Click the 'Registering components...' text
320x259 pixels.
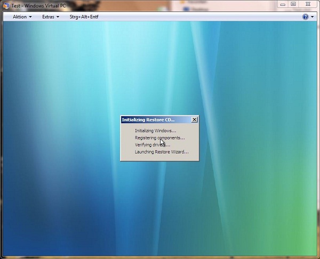click(x=159, y=138)
